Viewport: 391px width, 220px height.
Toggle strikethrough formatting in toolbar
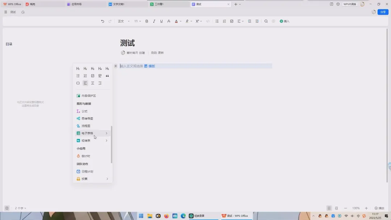point(169,21)
